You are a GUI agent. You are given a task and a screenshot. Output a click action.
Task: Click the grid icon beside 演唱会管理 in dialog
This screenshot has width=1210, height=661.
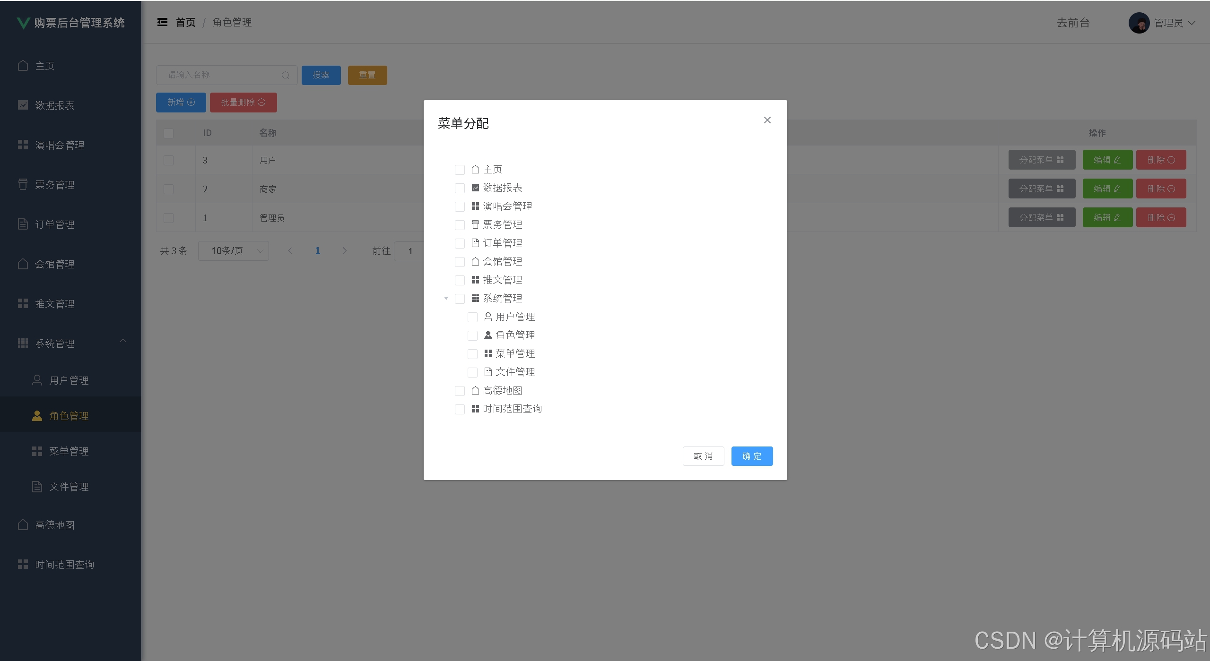(475, 206)
